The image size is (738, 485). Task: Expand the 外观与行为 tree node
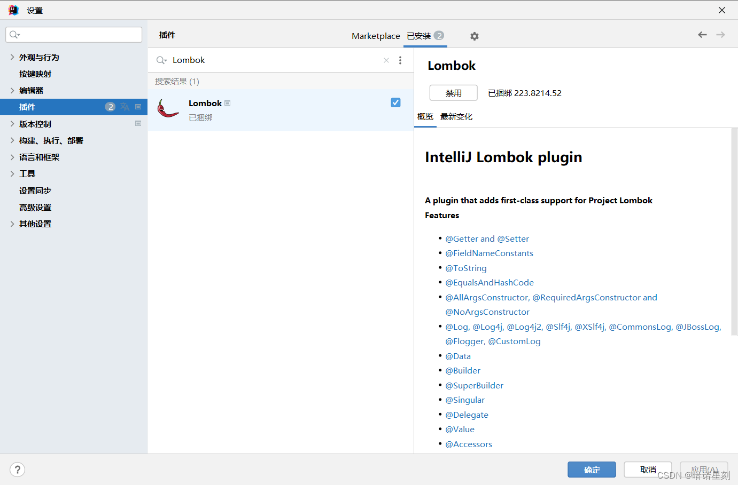12,57
